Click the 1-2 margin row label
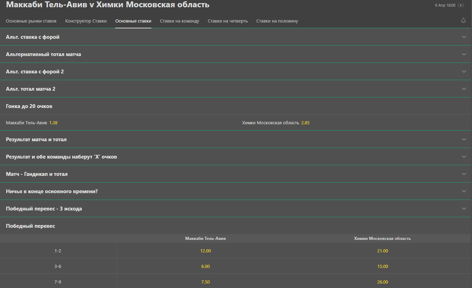This screenshot has width=472, height=288. tap(58, 251)
